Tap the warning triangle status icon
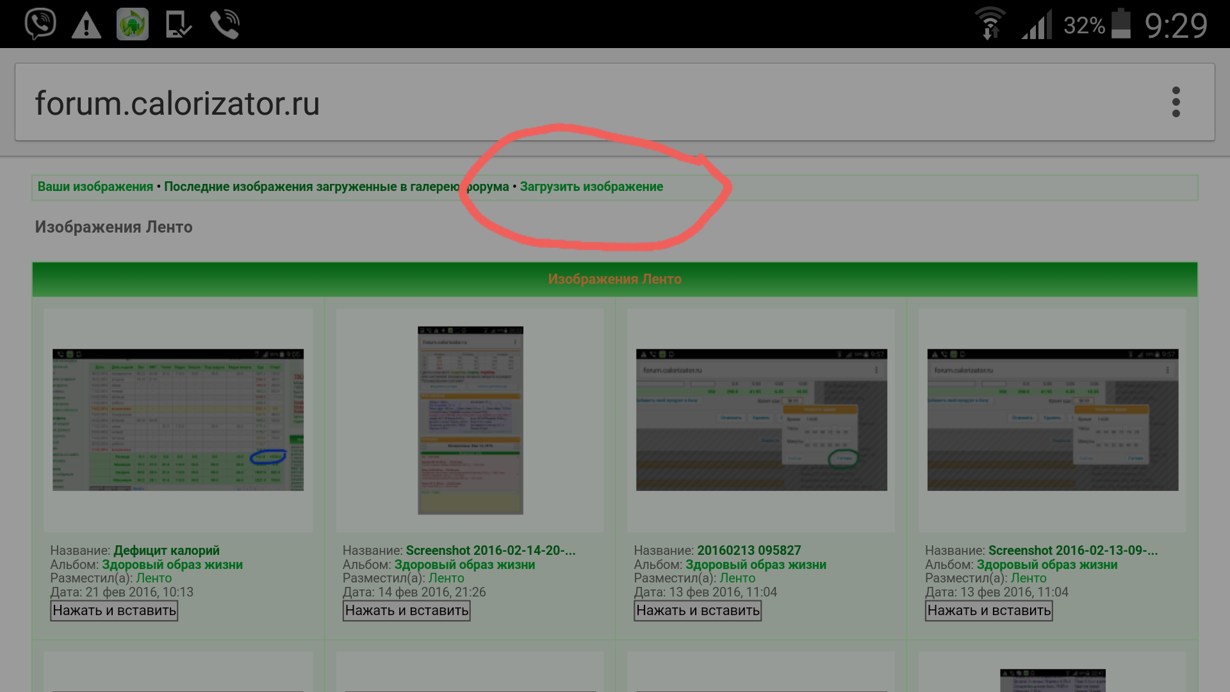 86,26
